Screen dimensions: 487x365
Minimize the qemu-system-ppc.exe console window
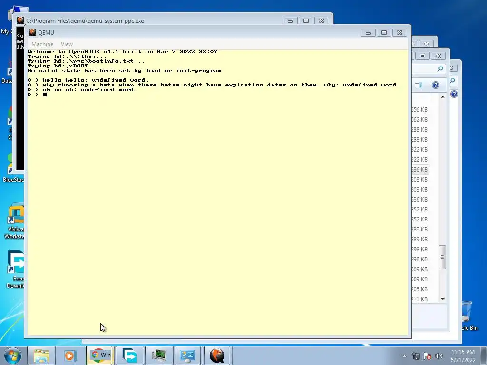290,21
